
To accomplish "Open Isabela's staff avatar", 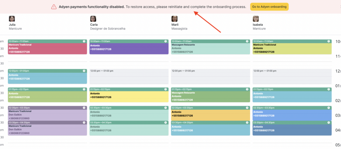I will (256, 19).
